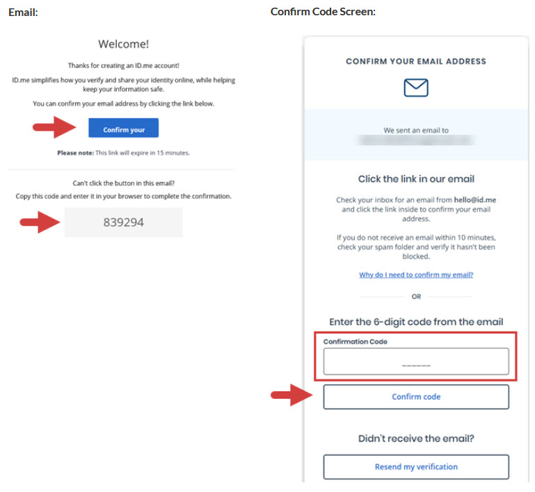The image size is (535, 492).
Task: Click the OR divider text
Action: click(x=416, y=297)
